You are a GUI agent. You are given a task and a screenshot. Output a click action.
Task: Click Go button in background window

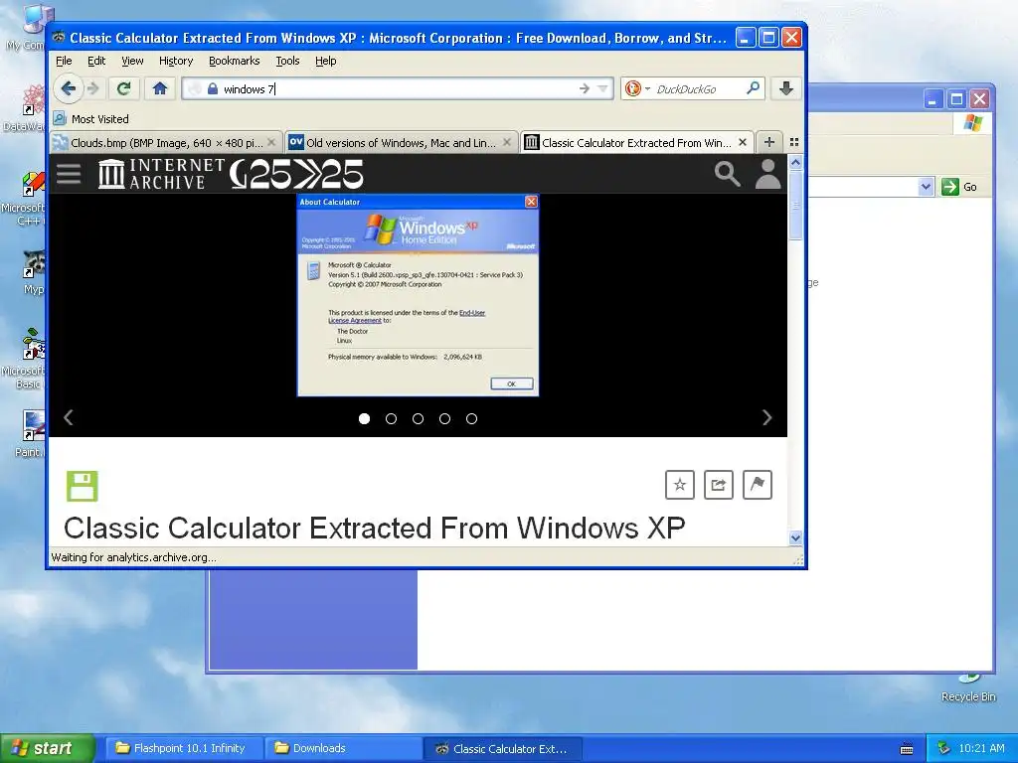(959, 187)
